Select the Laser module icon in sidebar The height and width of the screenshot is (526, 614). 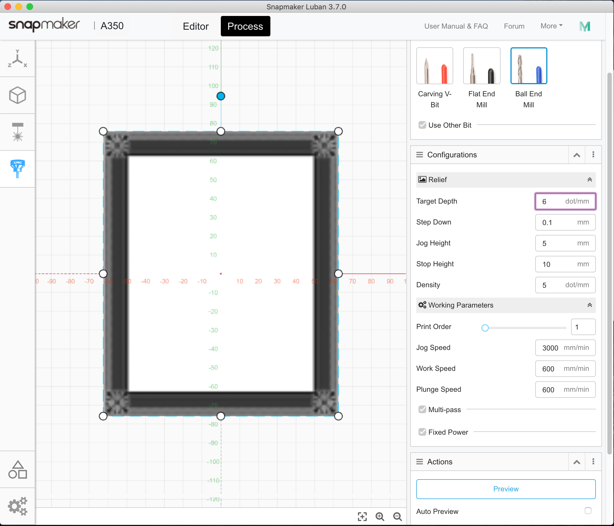(17, 132)
